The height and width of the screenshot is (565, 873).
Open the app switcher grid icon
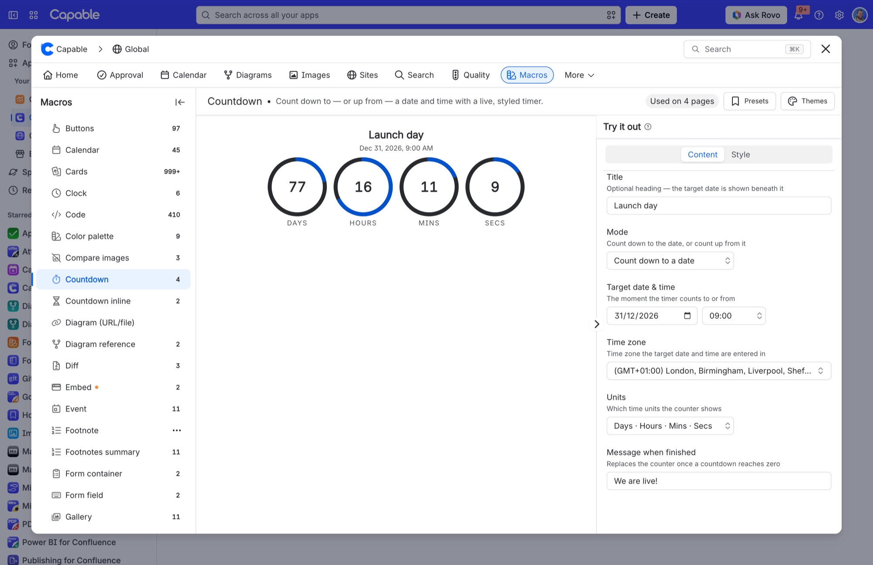[x=34, y=15]
